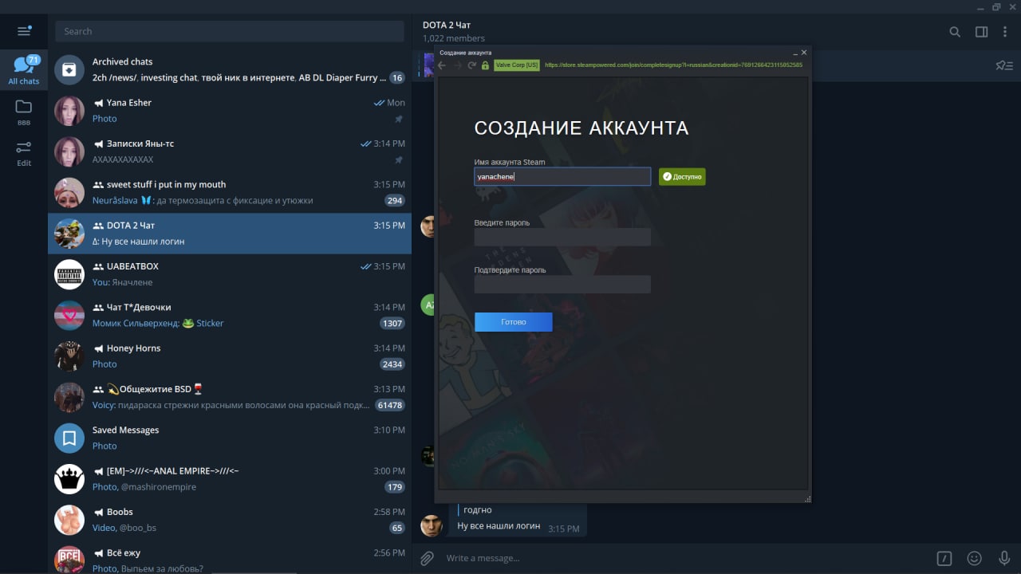
Task: Click the double-check read mark on UABEATBOX
Action: click(366, 266)
